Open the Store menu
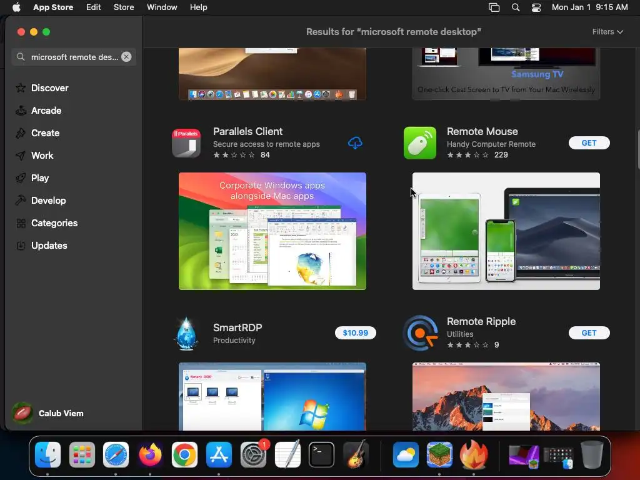Viewport: 640px width, 480px height. tap(124, 7)
